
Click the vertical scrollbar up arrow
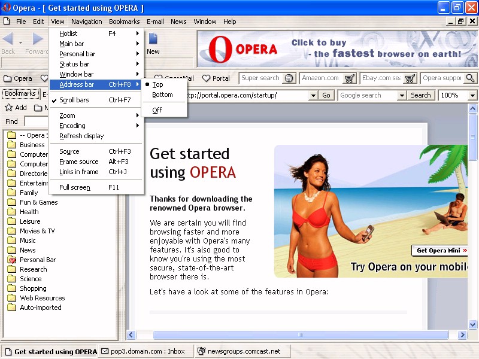click(472, 108)
